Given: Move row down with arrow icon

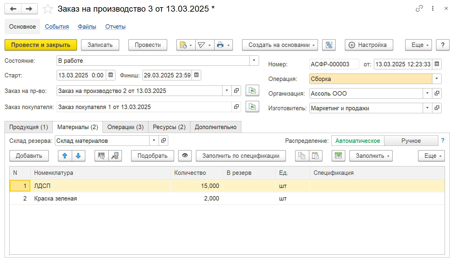Looking at the screenshot, I should tap(78, 156).
